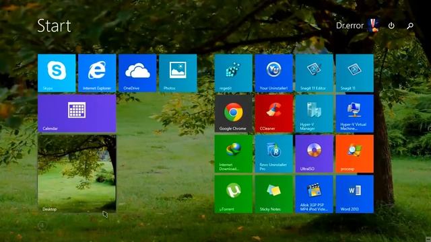Click the user account picture
Viewport: 431px width, 242px height.
coord(373,26)
